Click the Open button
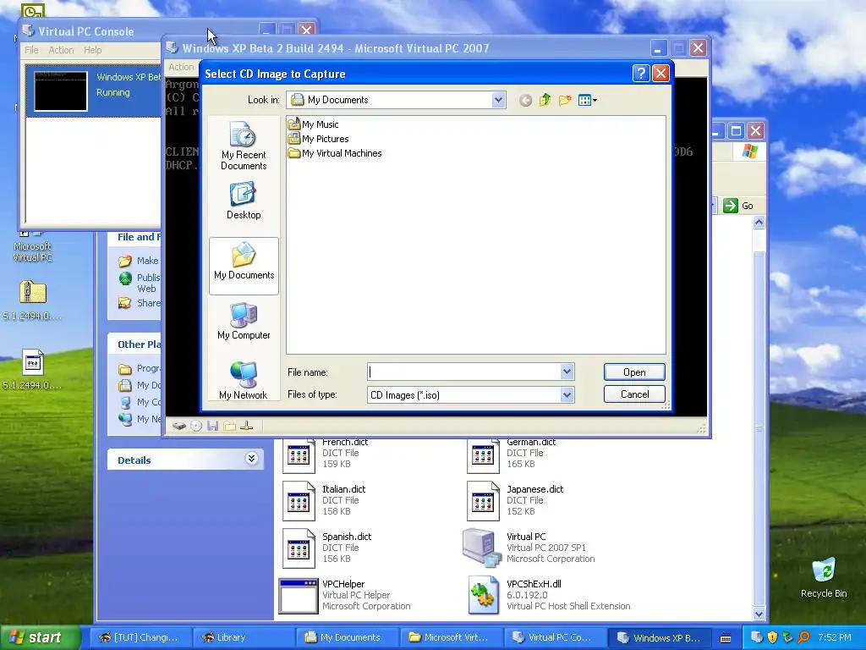The height and width of the screenshot is (650, 866). tap(634, 372)
